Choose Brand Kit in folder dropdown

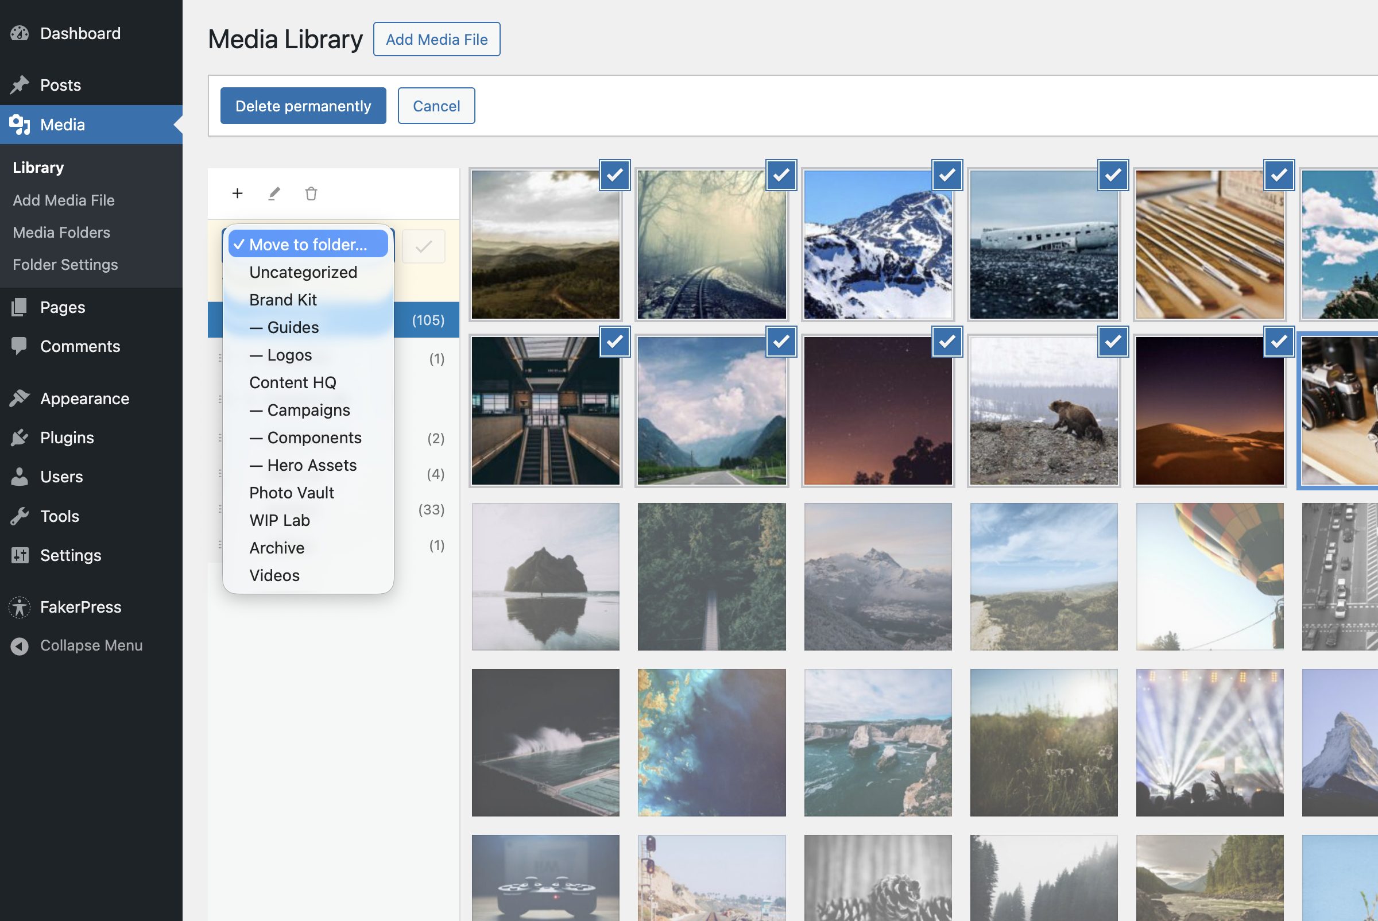coord(282,300)
